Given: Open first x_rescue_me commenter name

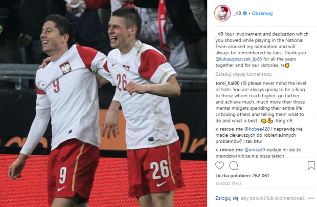Looking at the screenshot, I should click(x=229, y=129).
